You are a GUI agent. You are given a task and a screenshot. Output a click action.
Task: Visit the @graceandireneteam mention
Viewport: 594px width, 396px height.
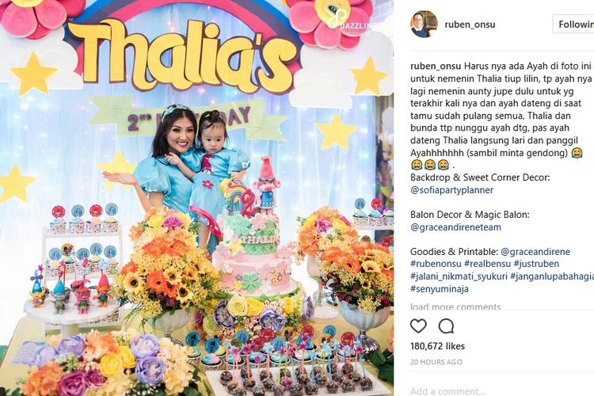[455, 227]
